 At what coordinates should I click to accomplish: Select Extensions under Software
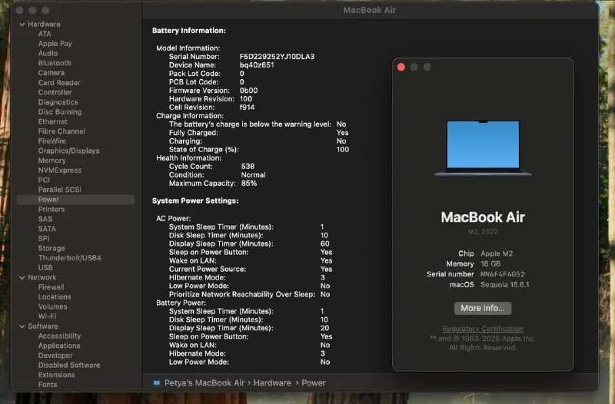pyautogui.click(x=56, y=375)
